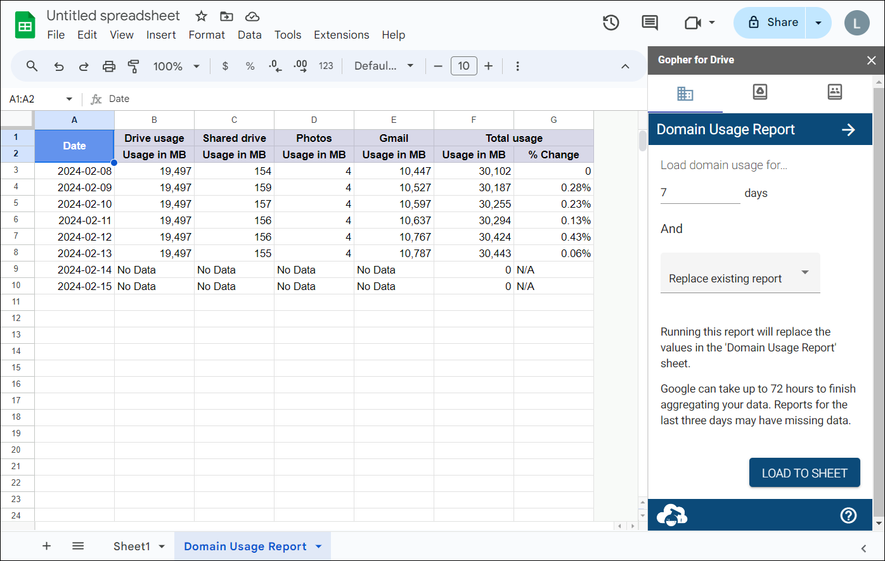
Task: Open the font Default dropdown
Action: (384, 66)
